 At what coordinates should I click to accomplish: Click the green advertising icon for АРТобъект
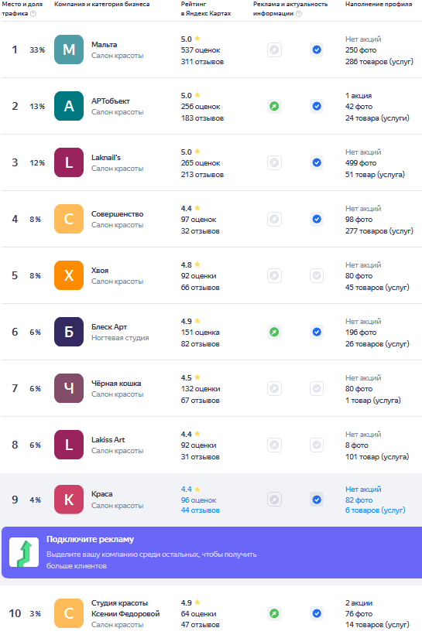pyautogui.click(x=275, y=106)
